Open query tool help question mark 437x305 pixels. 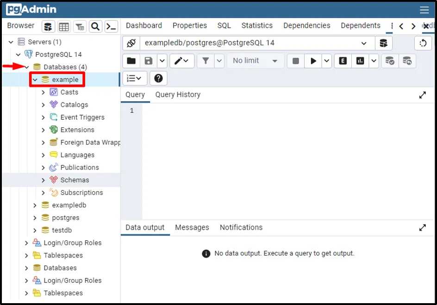click(158, 79)
